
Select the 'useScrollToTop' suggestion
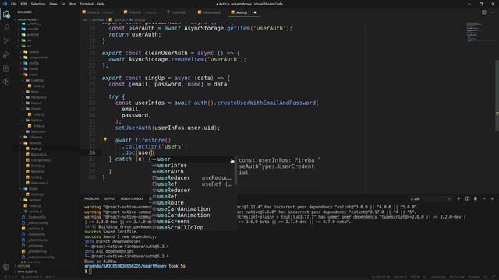pyautogui.click(x=193, y=228)
